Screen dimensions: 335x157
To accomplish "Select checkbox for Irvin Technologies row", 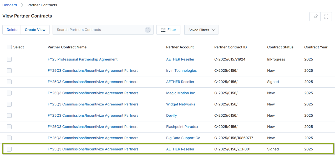I will pyautogui.click(x=9, y=71).
